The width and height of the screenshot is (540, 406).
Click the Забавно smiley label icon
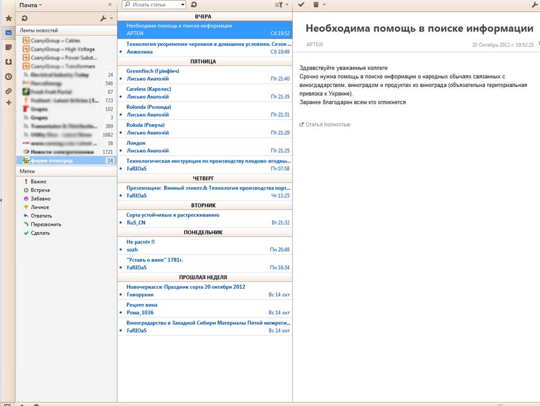tap(26, 198)
